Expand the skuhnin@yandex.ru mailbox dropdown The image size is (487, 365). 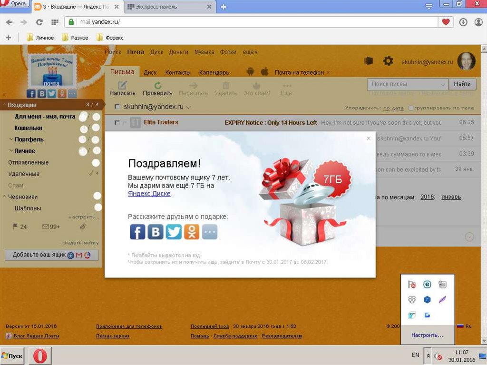188,108
